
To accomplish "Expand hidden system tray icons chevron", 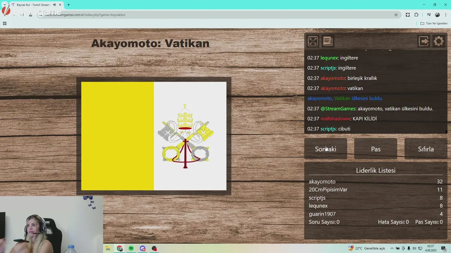I will point(392,248).
